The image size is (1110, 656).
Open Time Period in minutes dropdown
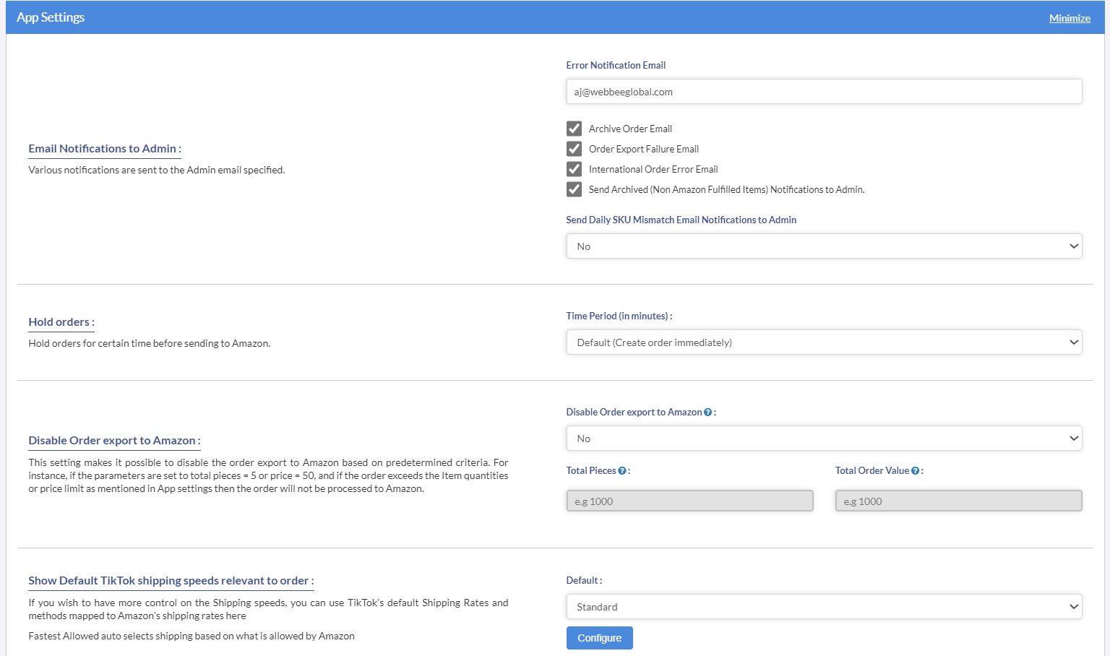coord(824,342)
